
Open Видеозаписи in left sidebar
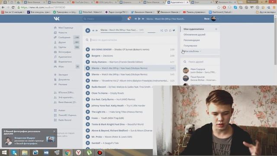tap(65, 62)
